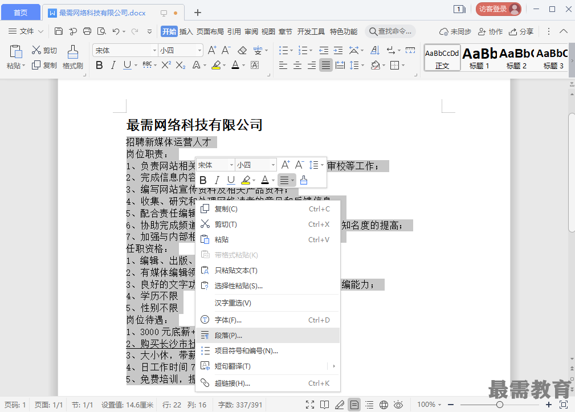This screenshot has width=575, height=412.
Task: Toggle Italic in the ribbon
Action: pos(113,65)
